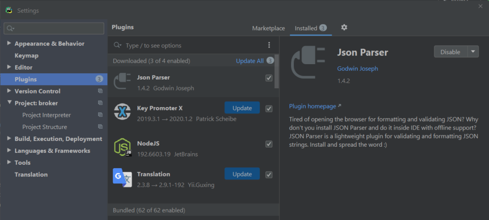The image size is (489, 220).
Task: Expand the Version Control tree node
Action: [9, 91]
